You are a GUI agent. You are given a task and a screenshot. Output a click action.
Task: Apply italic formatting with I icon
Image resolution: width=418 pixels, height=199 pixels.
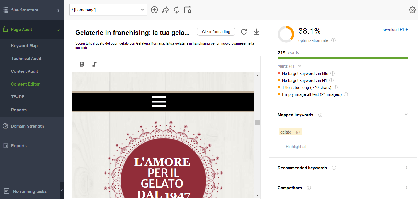tap(94, 64)
